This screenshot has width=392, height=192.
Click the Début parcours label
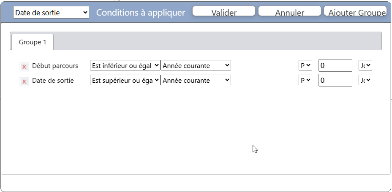55,66
